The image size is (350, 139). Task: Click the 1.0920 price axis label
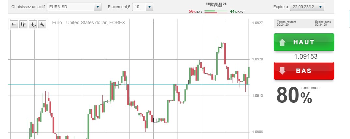[x=257, y=59]
